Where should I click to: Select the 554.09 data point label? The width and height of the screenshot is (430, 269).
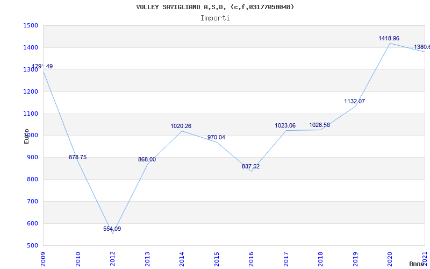[112, 229]
